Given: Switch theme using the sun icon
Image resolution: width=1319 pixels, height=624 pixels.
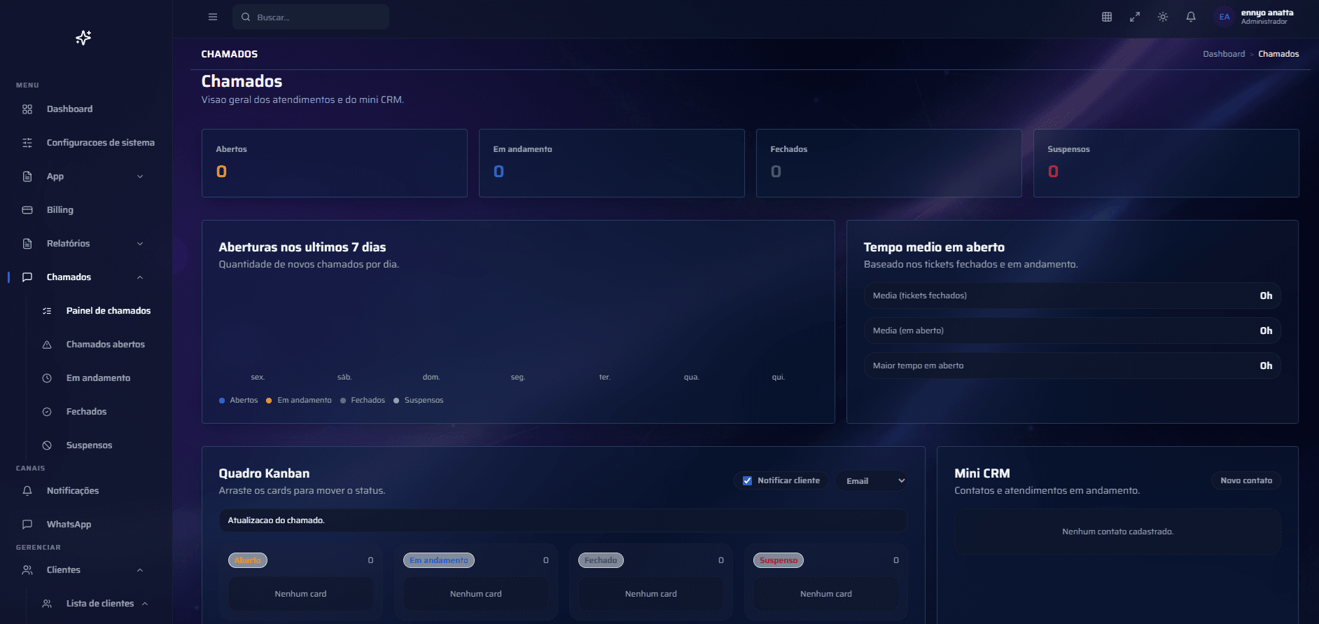Looking at the screenshot, I should [x=1163, y=17].
